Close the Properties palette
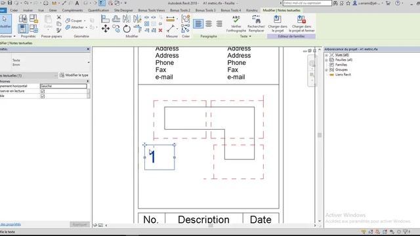This screenshot has width=420, height=236. (x=88, y=49)
